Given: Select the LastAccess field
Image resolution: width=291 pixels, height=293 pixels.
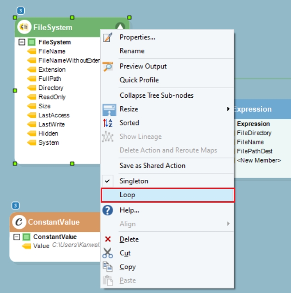Looking at the screenshot, I should pos(54,115).
